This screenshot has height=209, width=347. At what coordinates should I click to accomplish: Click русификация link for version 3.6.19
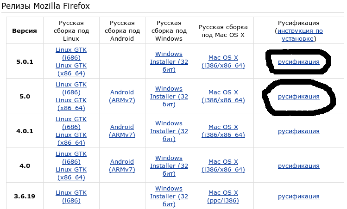pos(298,197)
